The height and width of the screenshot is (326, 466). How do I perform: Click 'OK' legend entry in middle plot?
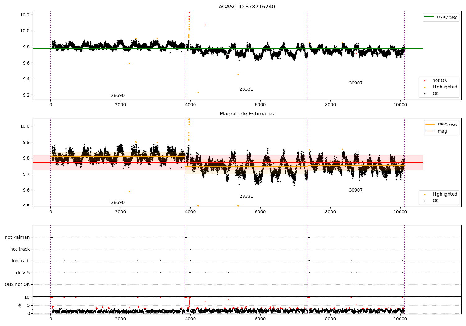pos(436,201)
